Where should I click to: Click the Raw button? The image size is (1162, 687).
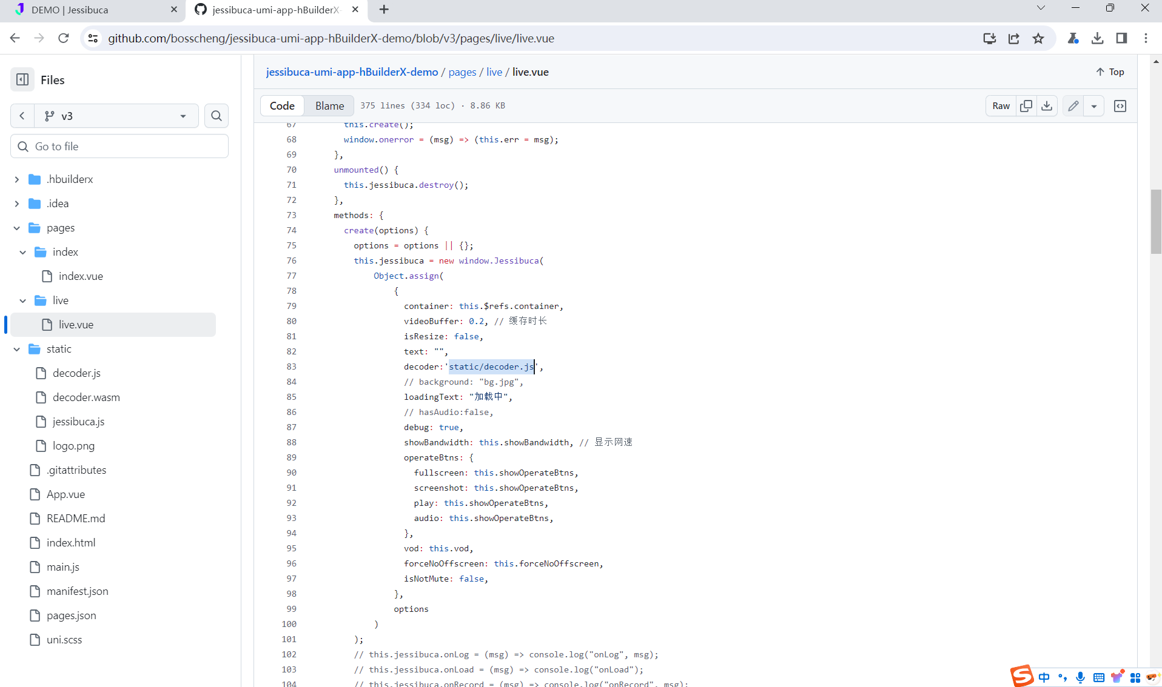coord(1001,105)
